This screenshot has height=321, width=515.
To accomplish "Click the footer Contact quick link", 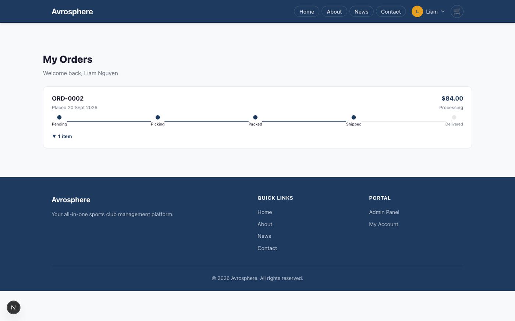I will coord(267,248).
